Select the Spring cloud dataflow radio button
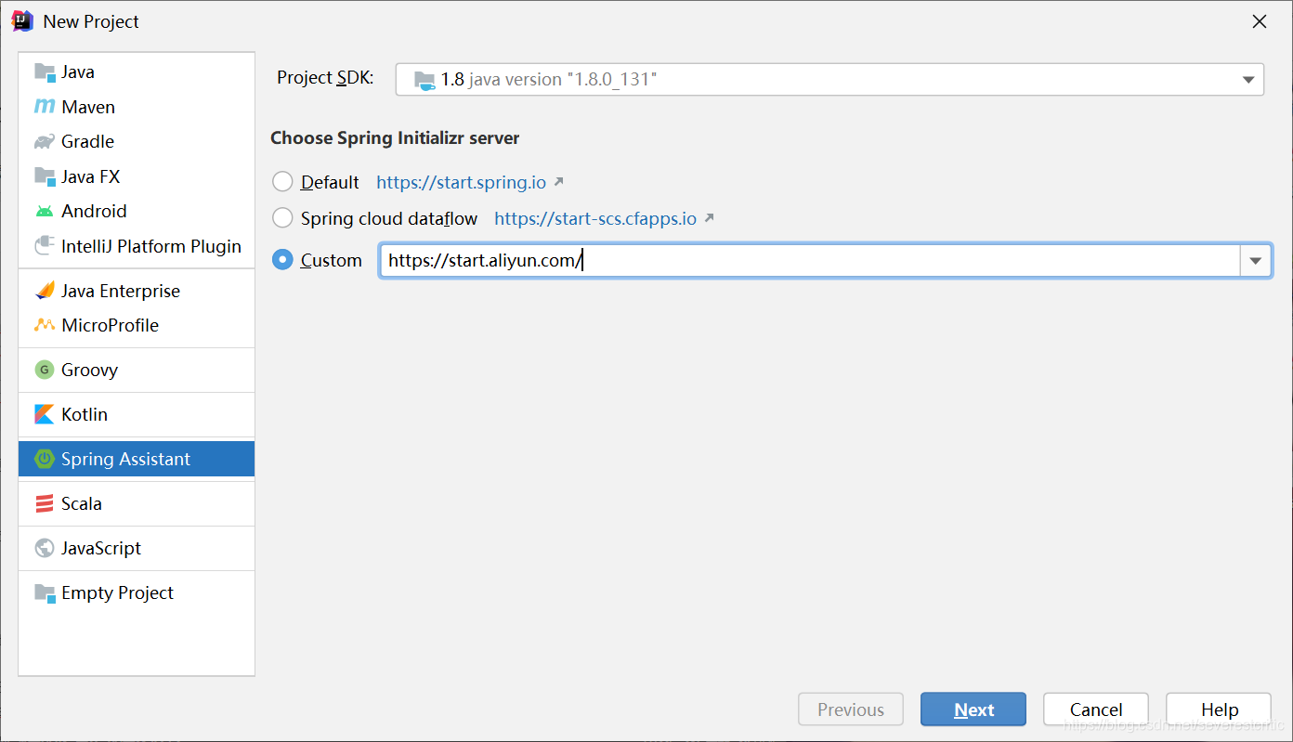 [x=282, y=218]
